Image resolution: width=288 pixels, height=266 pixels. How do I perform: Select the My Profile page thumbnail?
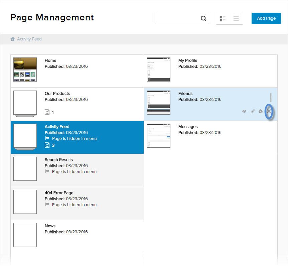click(x=159, y=70)
